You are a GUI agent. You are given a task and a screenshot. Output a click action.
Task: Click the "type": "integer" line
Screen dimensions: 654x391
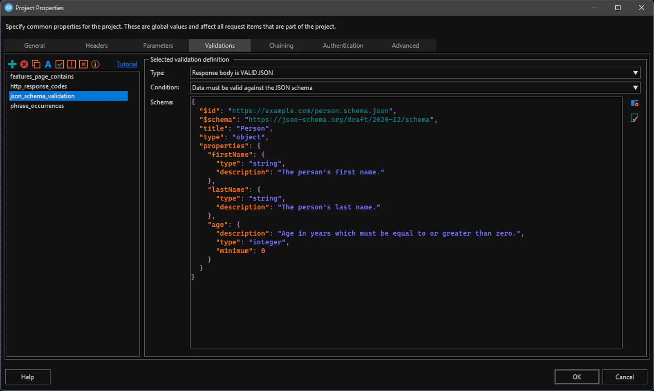tap(253, 242)
